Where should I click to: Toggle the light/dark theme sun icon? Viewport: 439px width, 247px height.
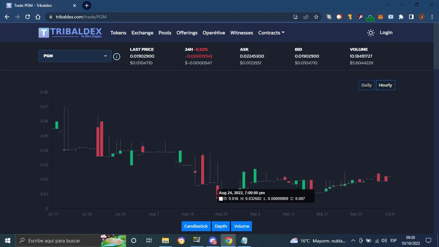click(x=371, y=33)
